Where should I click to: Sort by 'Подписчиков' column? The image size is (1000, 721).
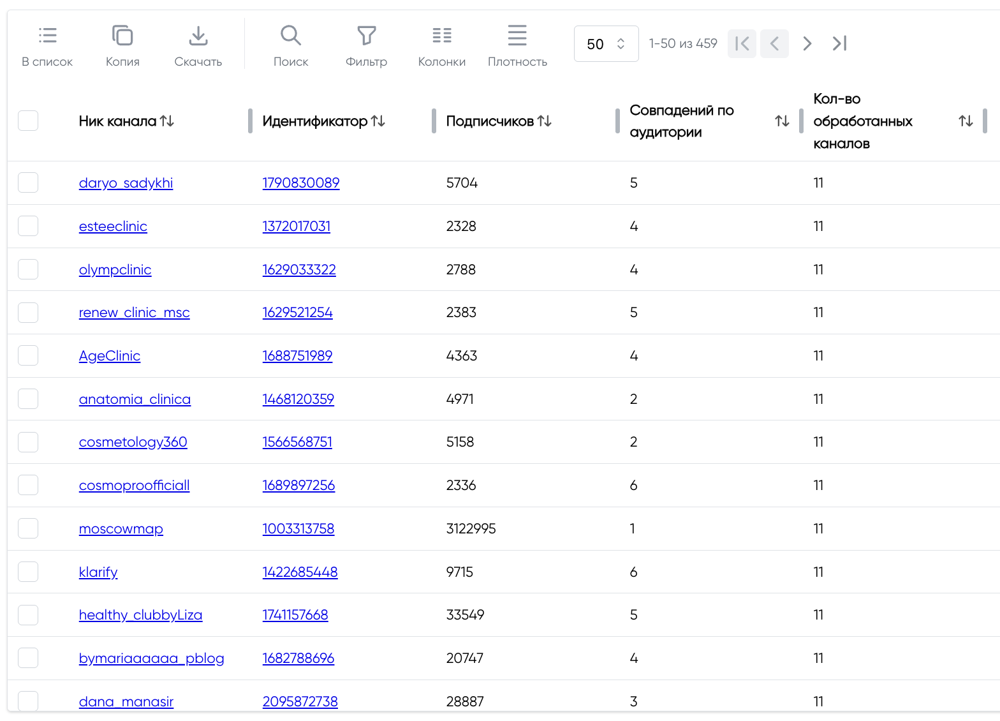pos(544,121)
